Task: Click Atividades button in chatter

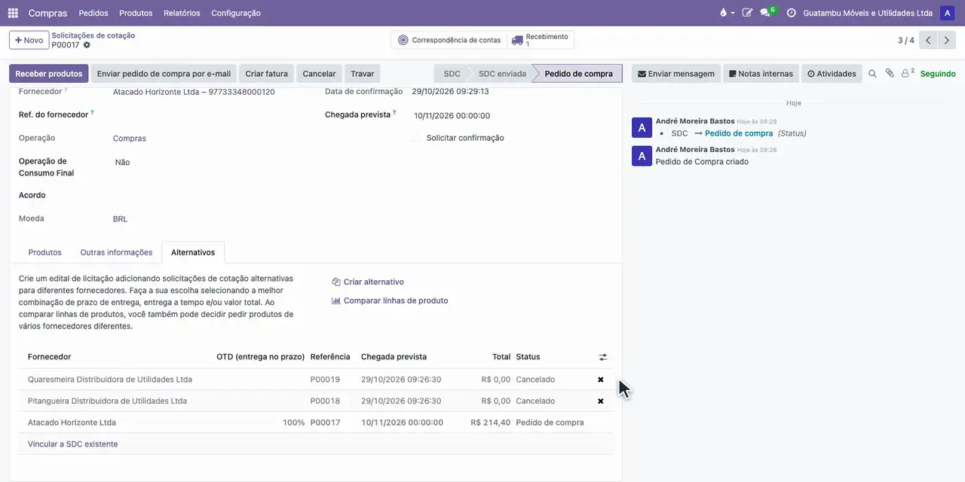Action: tap(832, 74)
